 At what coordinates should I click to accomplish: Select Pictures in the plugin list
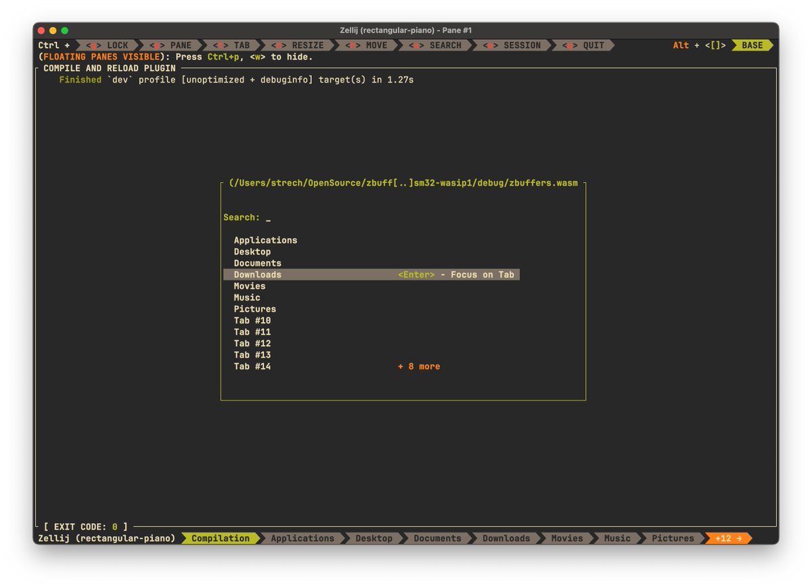click(x=255, y=309)
